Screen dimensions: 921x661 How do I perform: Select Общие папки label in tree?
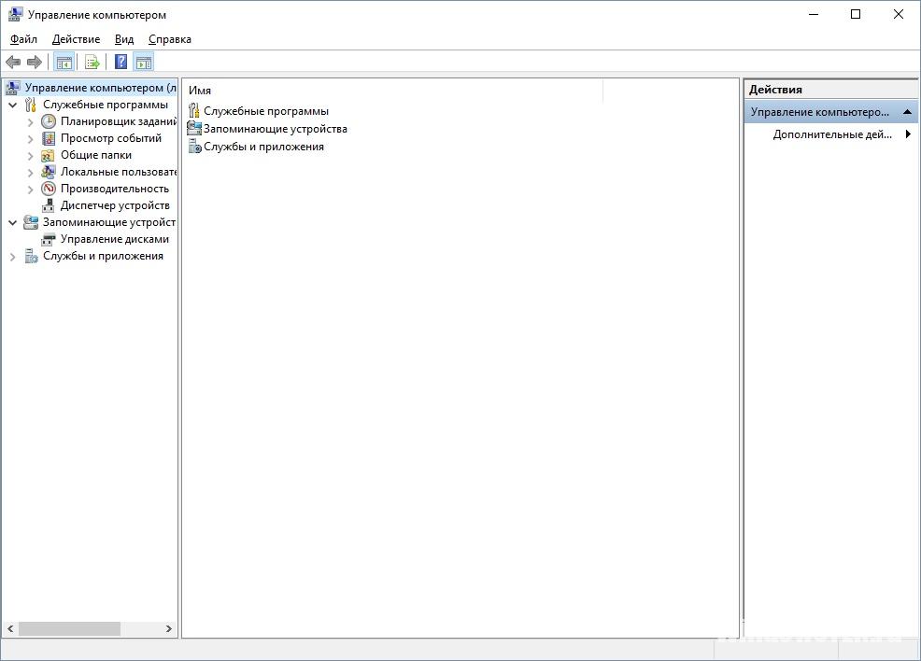(95, 155)
